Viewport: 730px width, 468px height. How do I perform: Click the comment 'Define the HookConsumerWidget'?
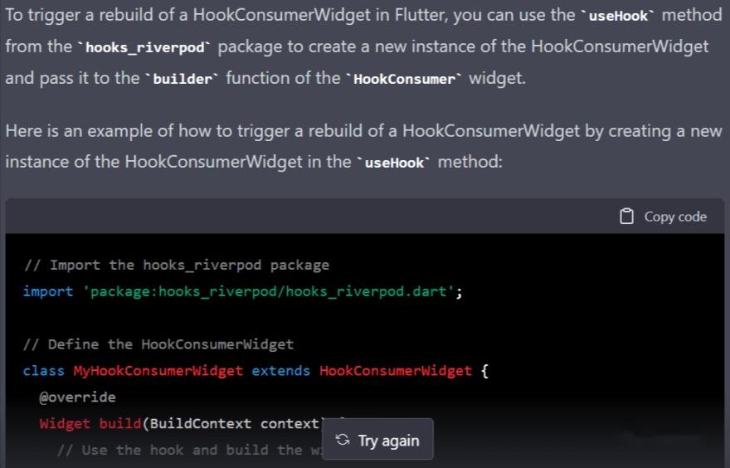point(158,344)
